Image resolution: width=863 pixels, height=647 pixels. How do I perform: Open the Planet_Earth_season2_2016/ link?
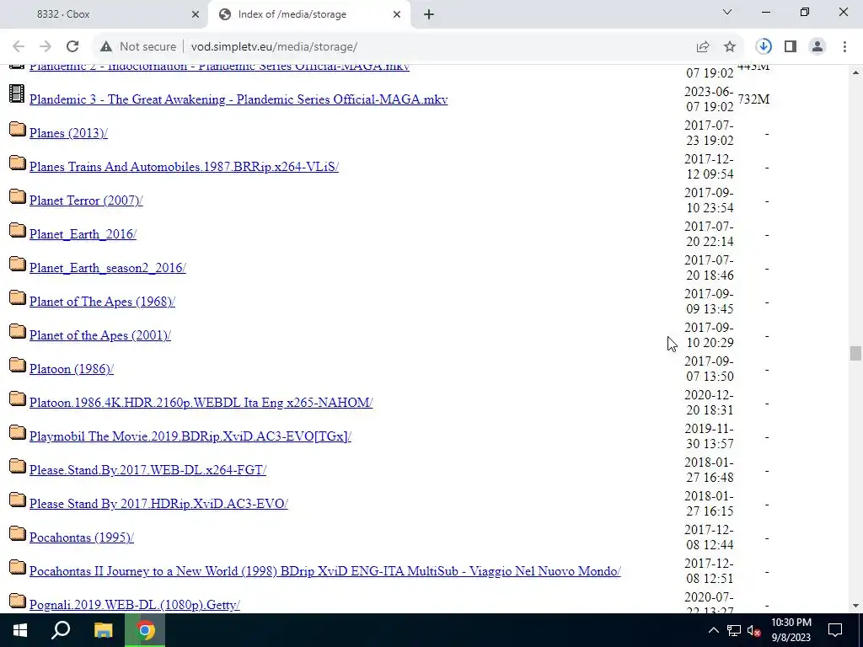click(x=107, y=268)
